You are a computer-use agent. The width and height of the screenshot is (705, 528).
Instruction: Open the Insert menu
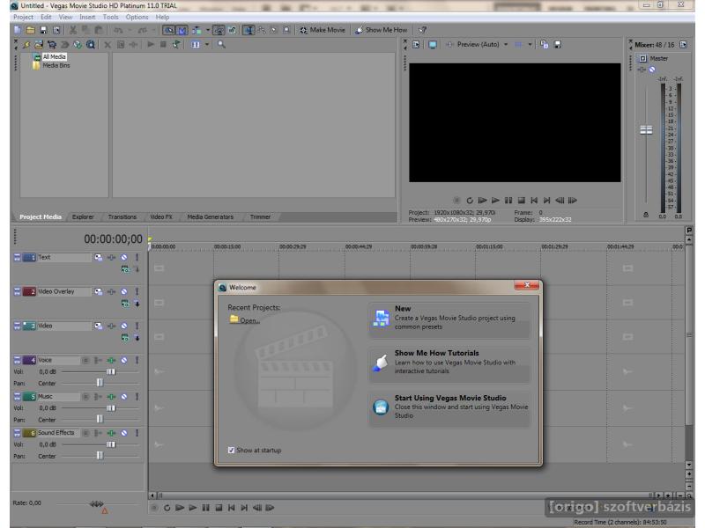(87, 17)
